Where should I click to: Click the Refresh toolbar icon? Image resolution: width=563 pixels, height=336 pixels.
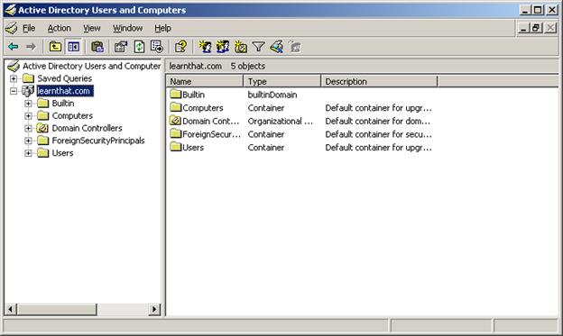point(139,47)
